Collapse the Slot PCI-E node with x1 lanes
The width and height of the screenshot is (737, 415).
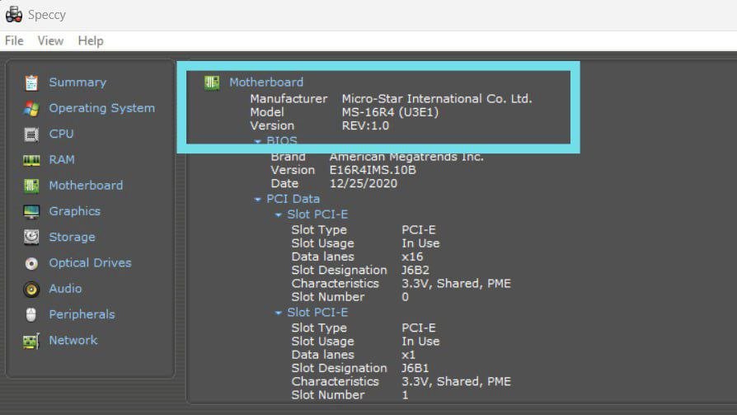click(279, 313)
